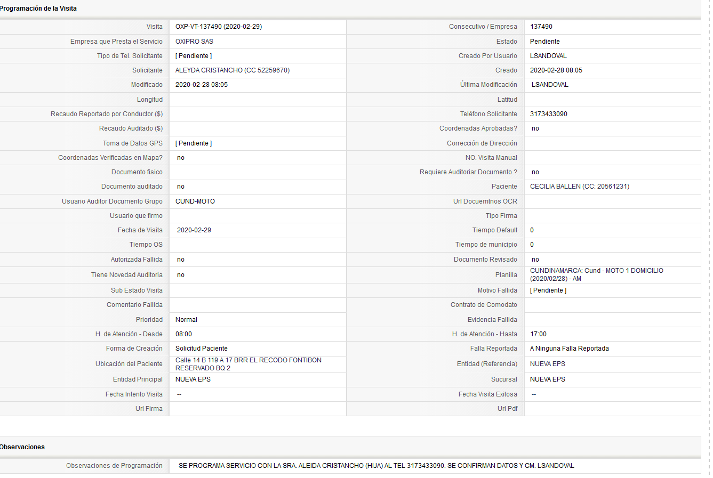Click Entidad (Referencia) value NUEVA EPS

tap(548, 364)
